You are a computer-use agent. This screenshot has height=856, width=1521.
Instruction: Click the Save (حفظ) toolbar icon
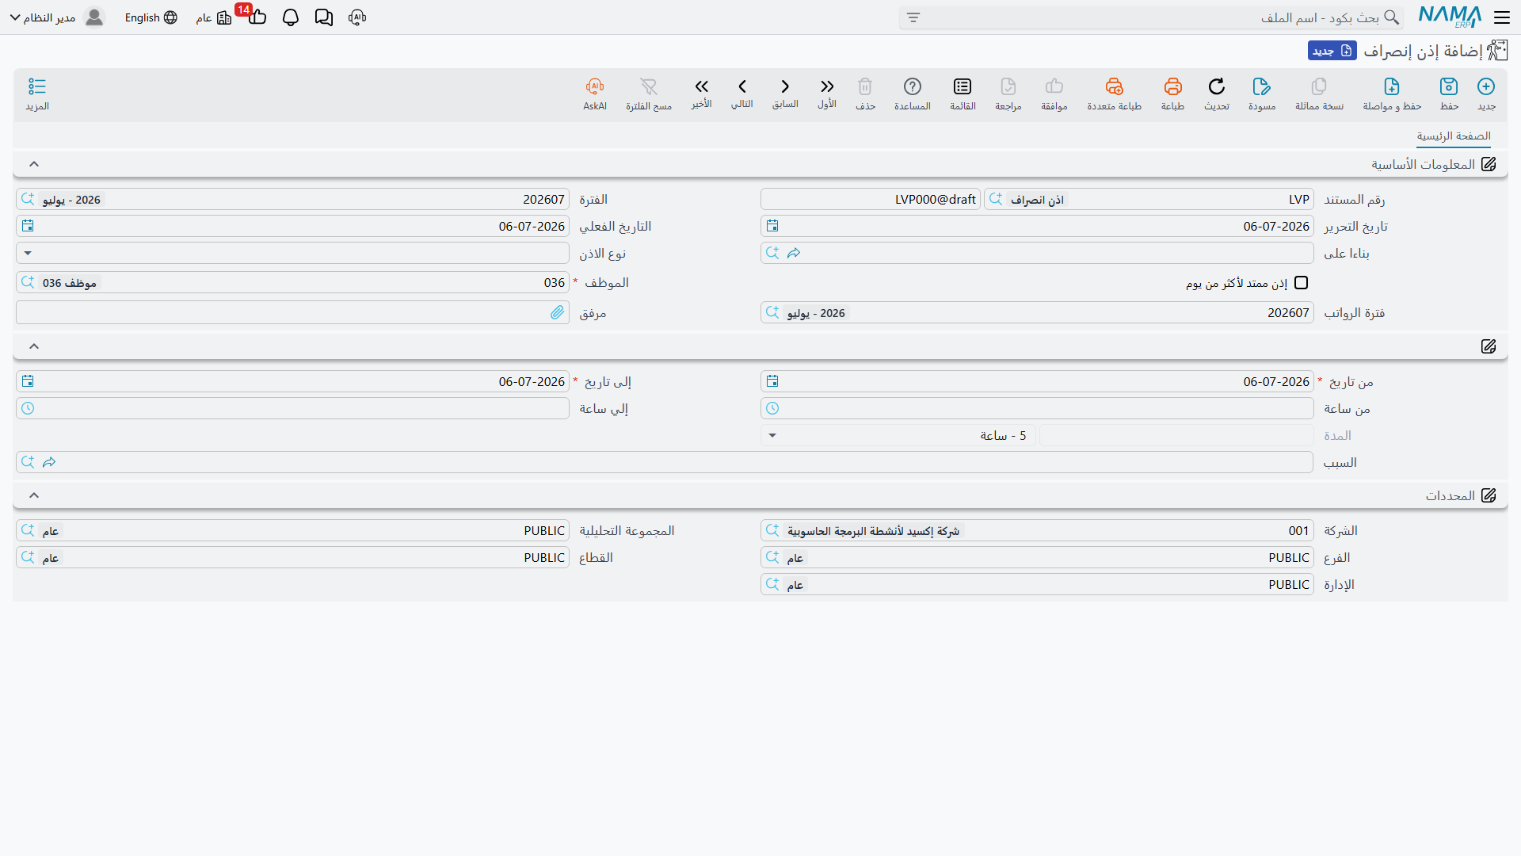pos(1449,86)
